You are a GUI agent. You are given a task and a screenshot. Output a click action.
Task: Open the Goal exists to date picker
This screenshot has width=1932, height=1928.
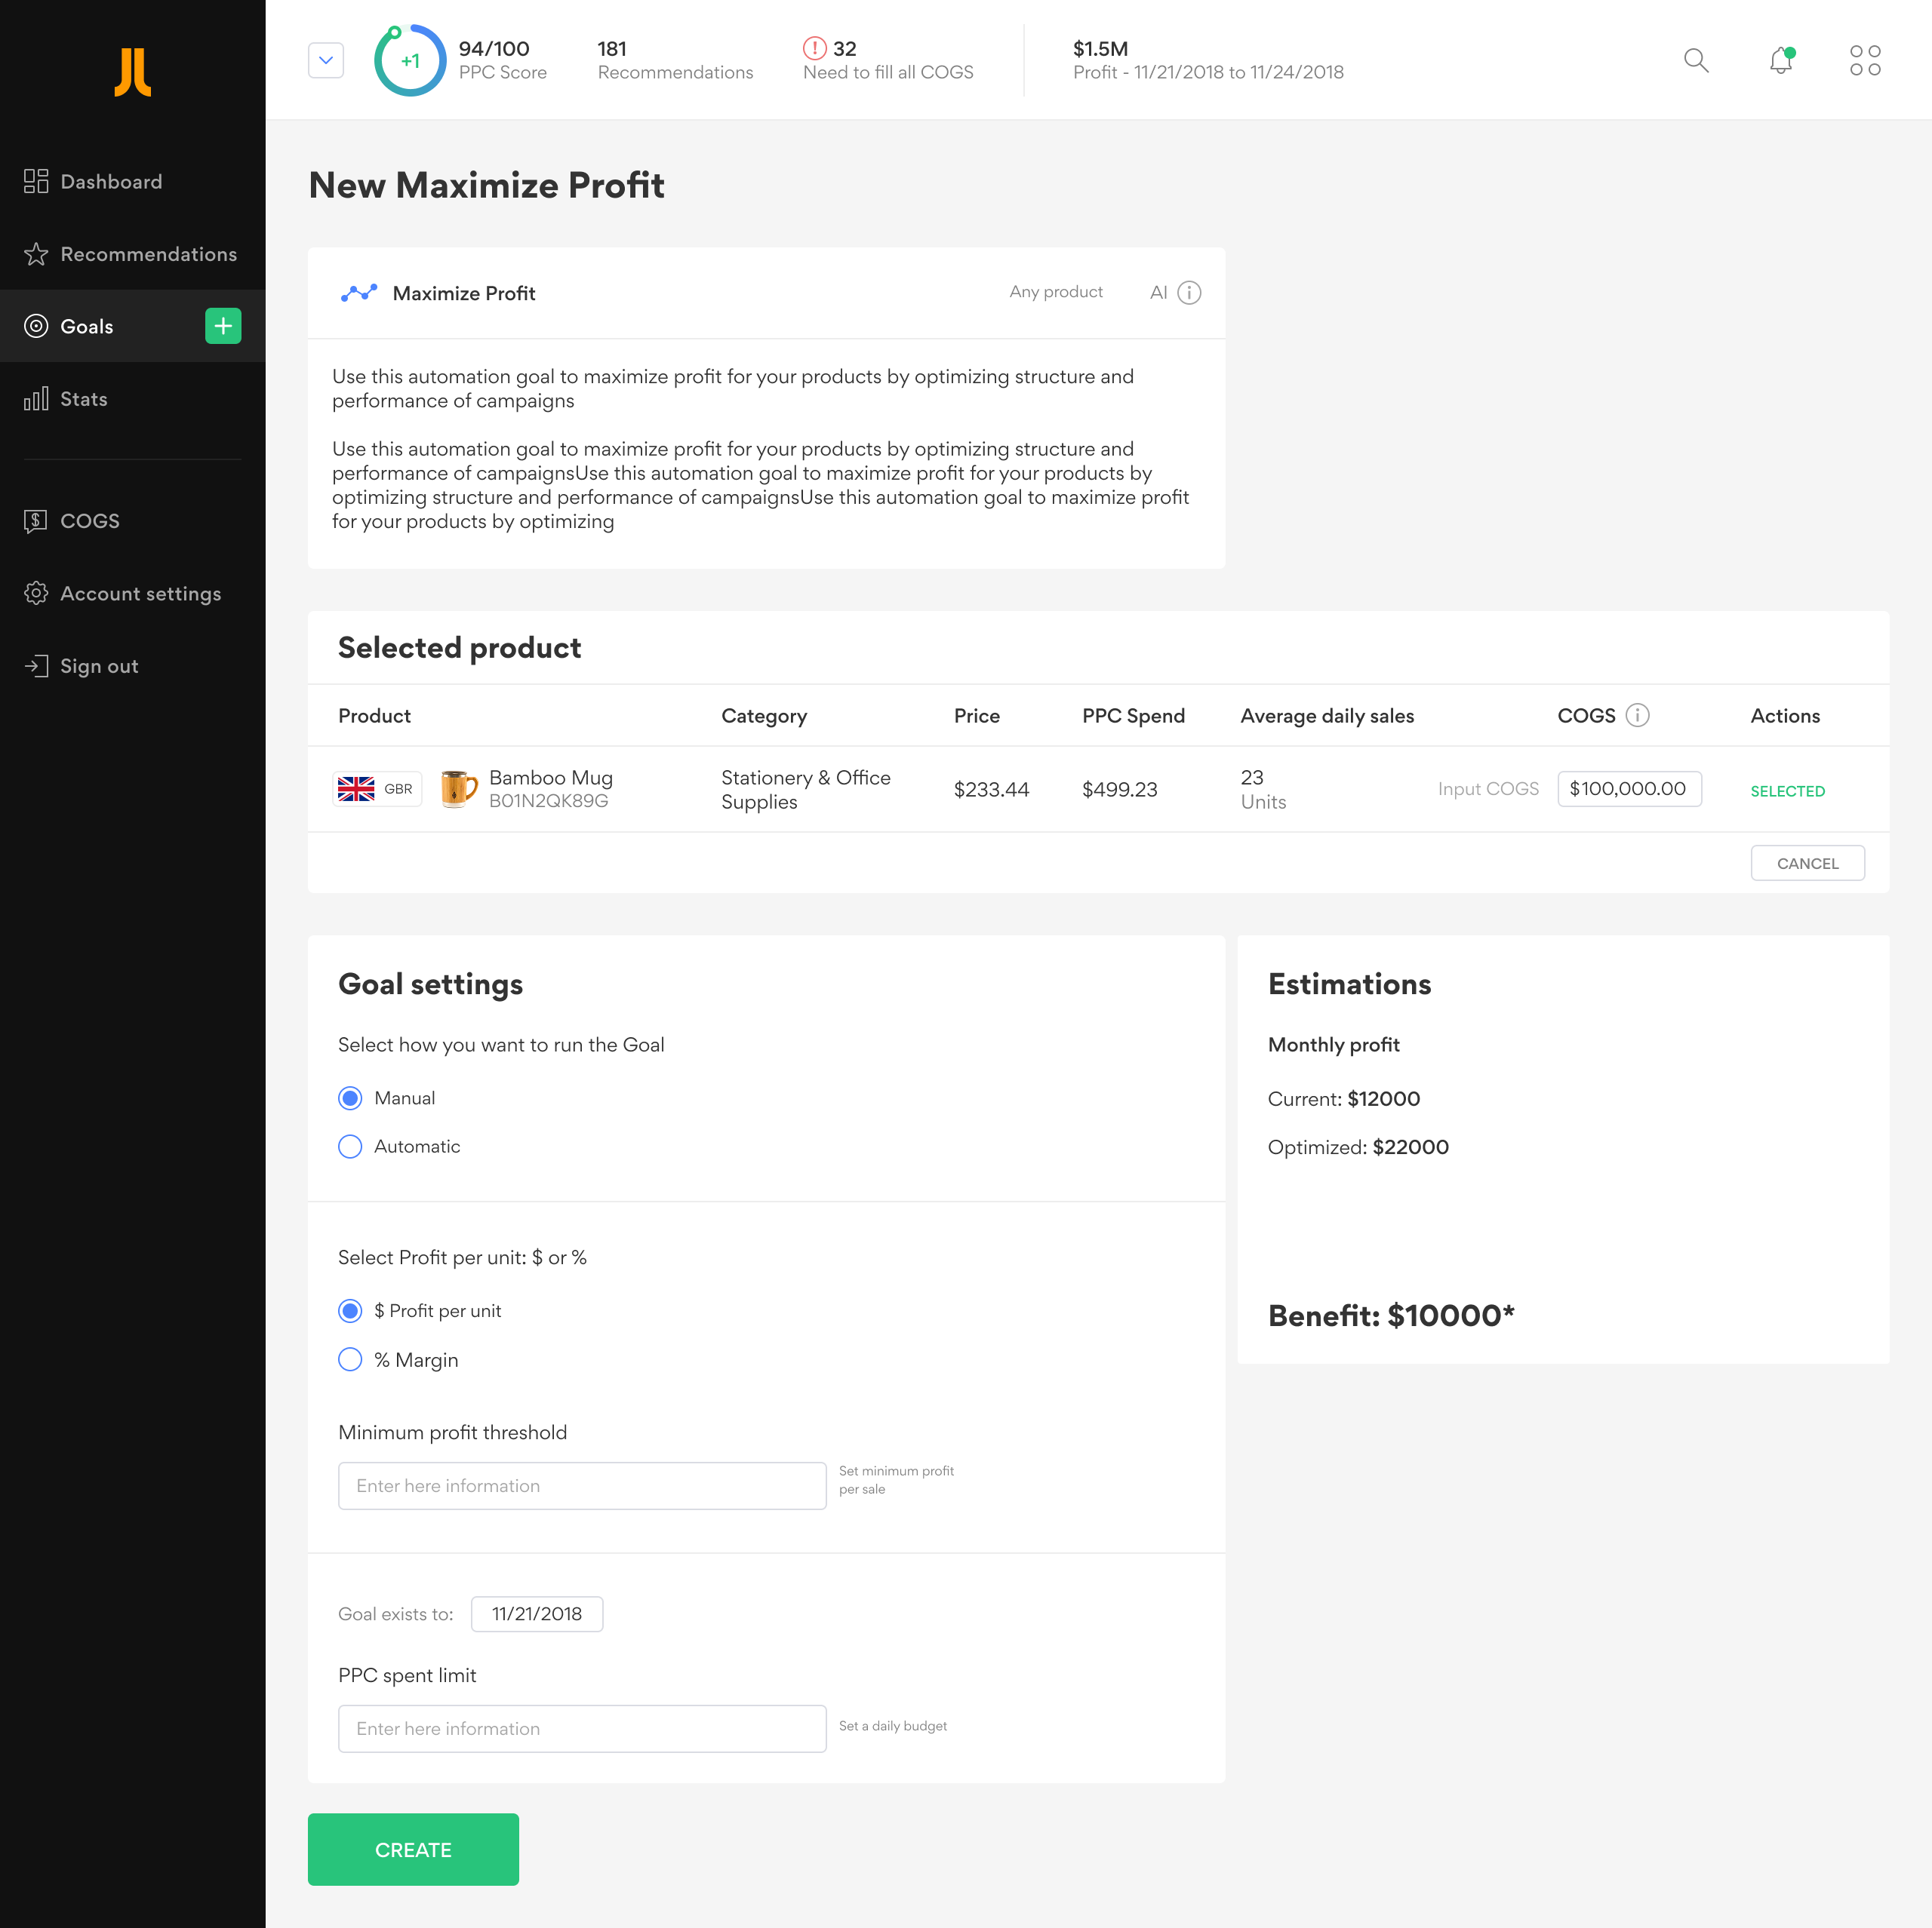[537, 1613]
